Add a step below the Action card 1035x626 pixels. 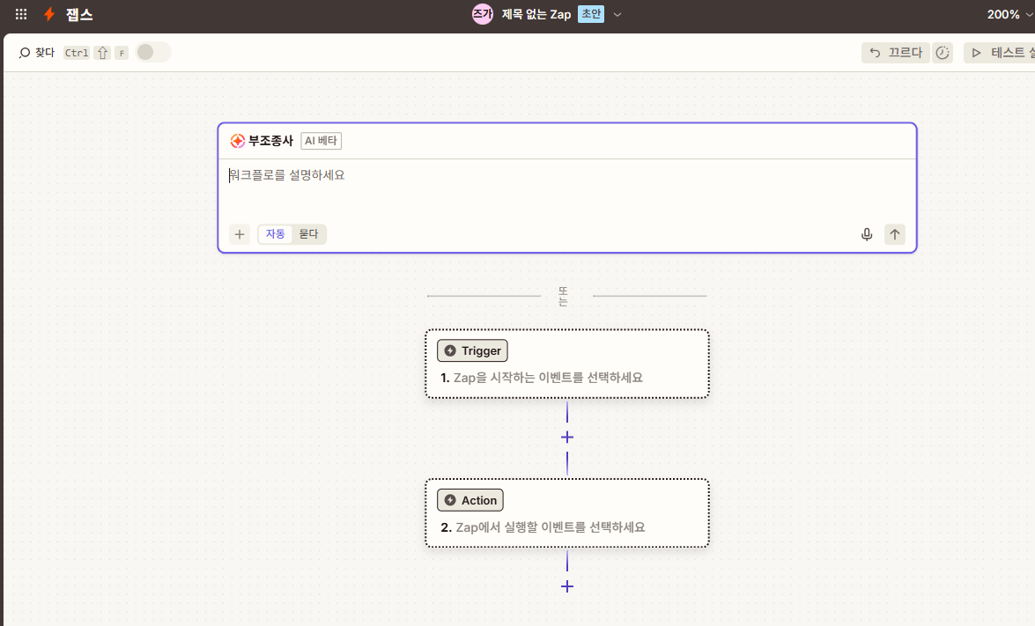click(567, 586)
